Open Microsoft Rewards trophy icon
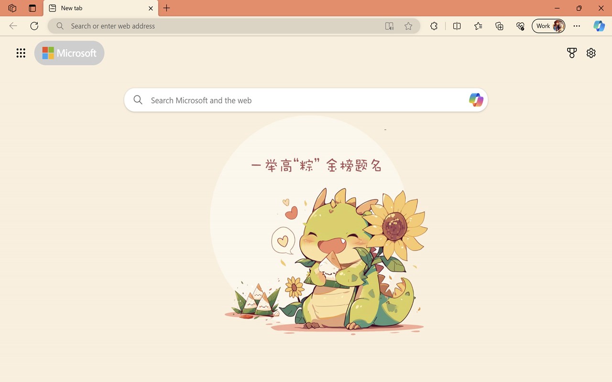 pyautogui.click(x=572, y=53)
